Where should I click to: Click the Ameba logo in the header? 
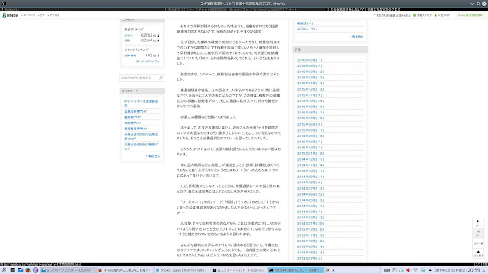tap(10, 15)
